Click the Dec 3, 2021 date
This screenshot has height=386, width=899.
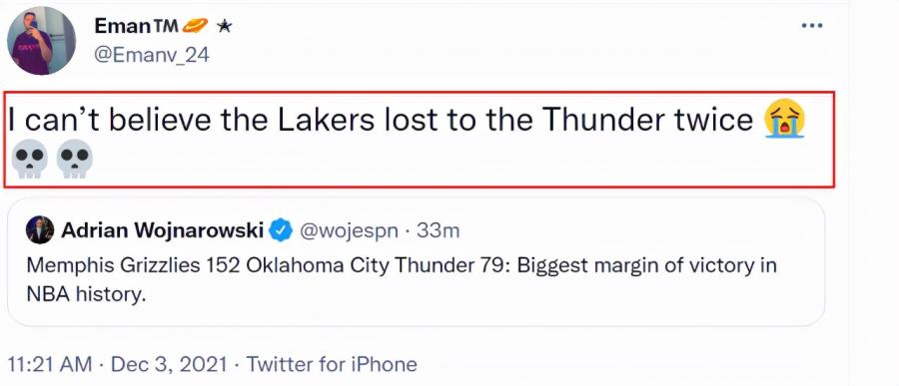(169, 364)
